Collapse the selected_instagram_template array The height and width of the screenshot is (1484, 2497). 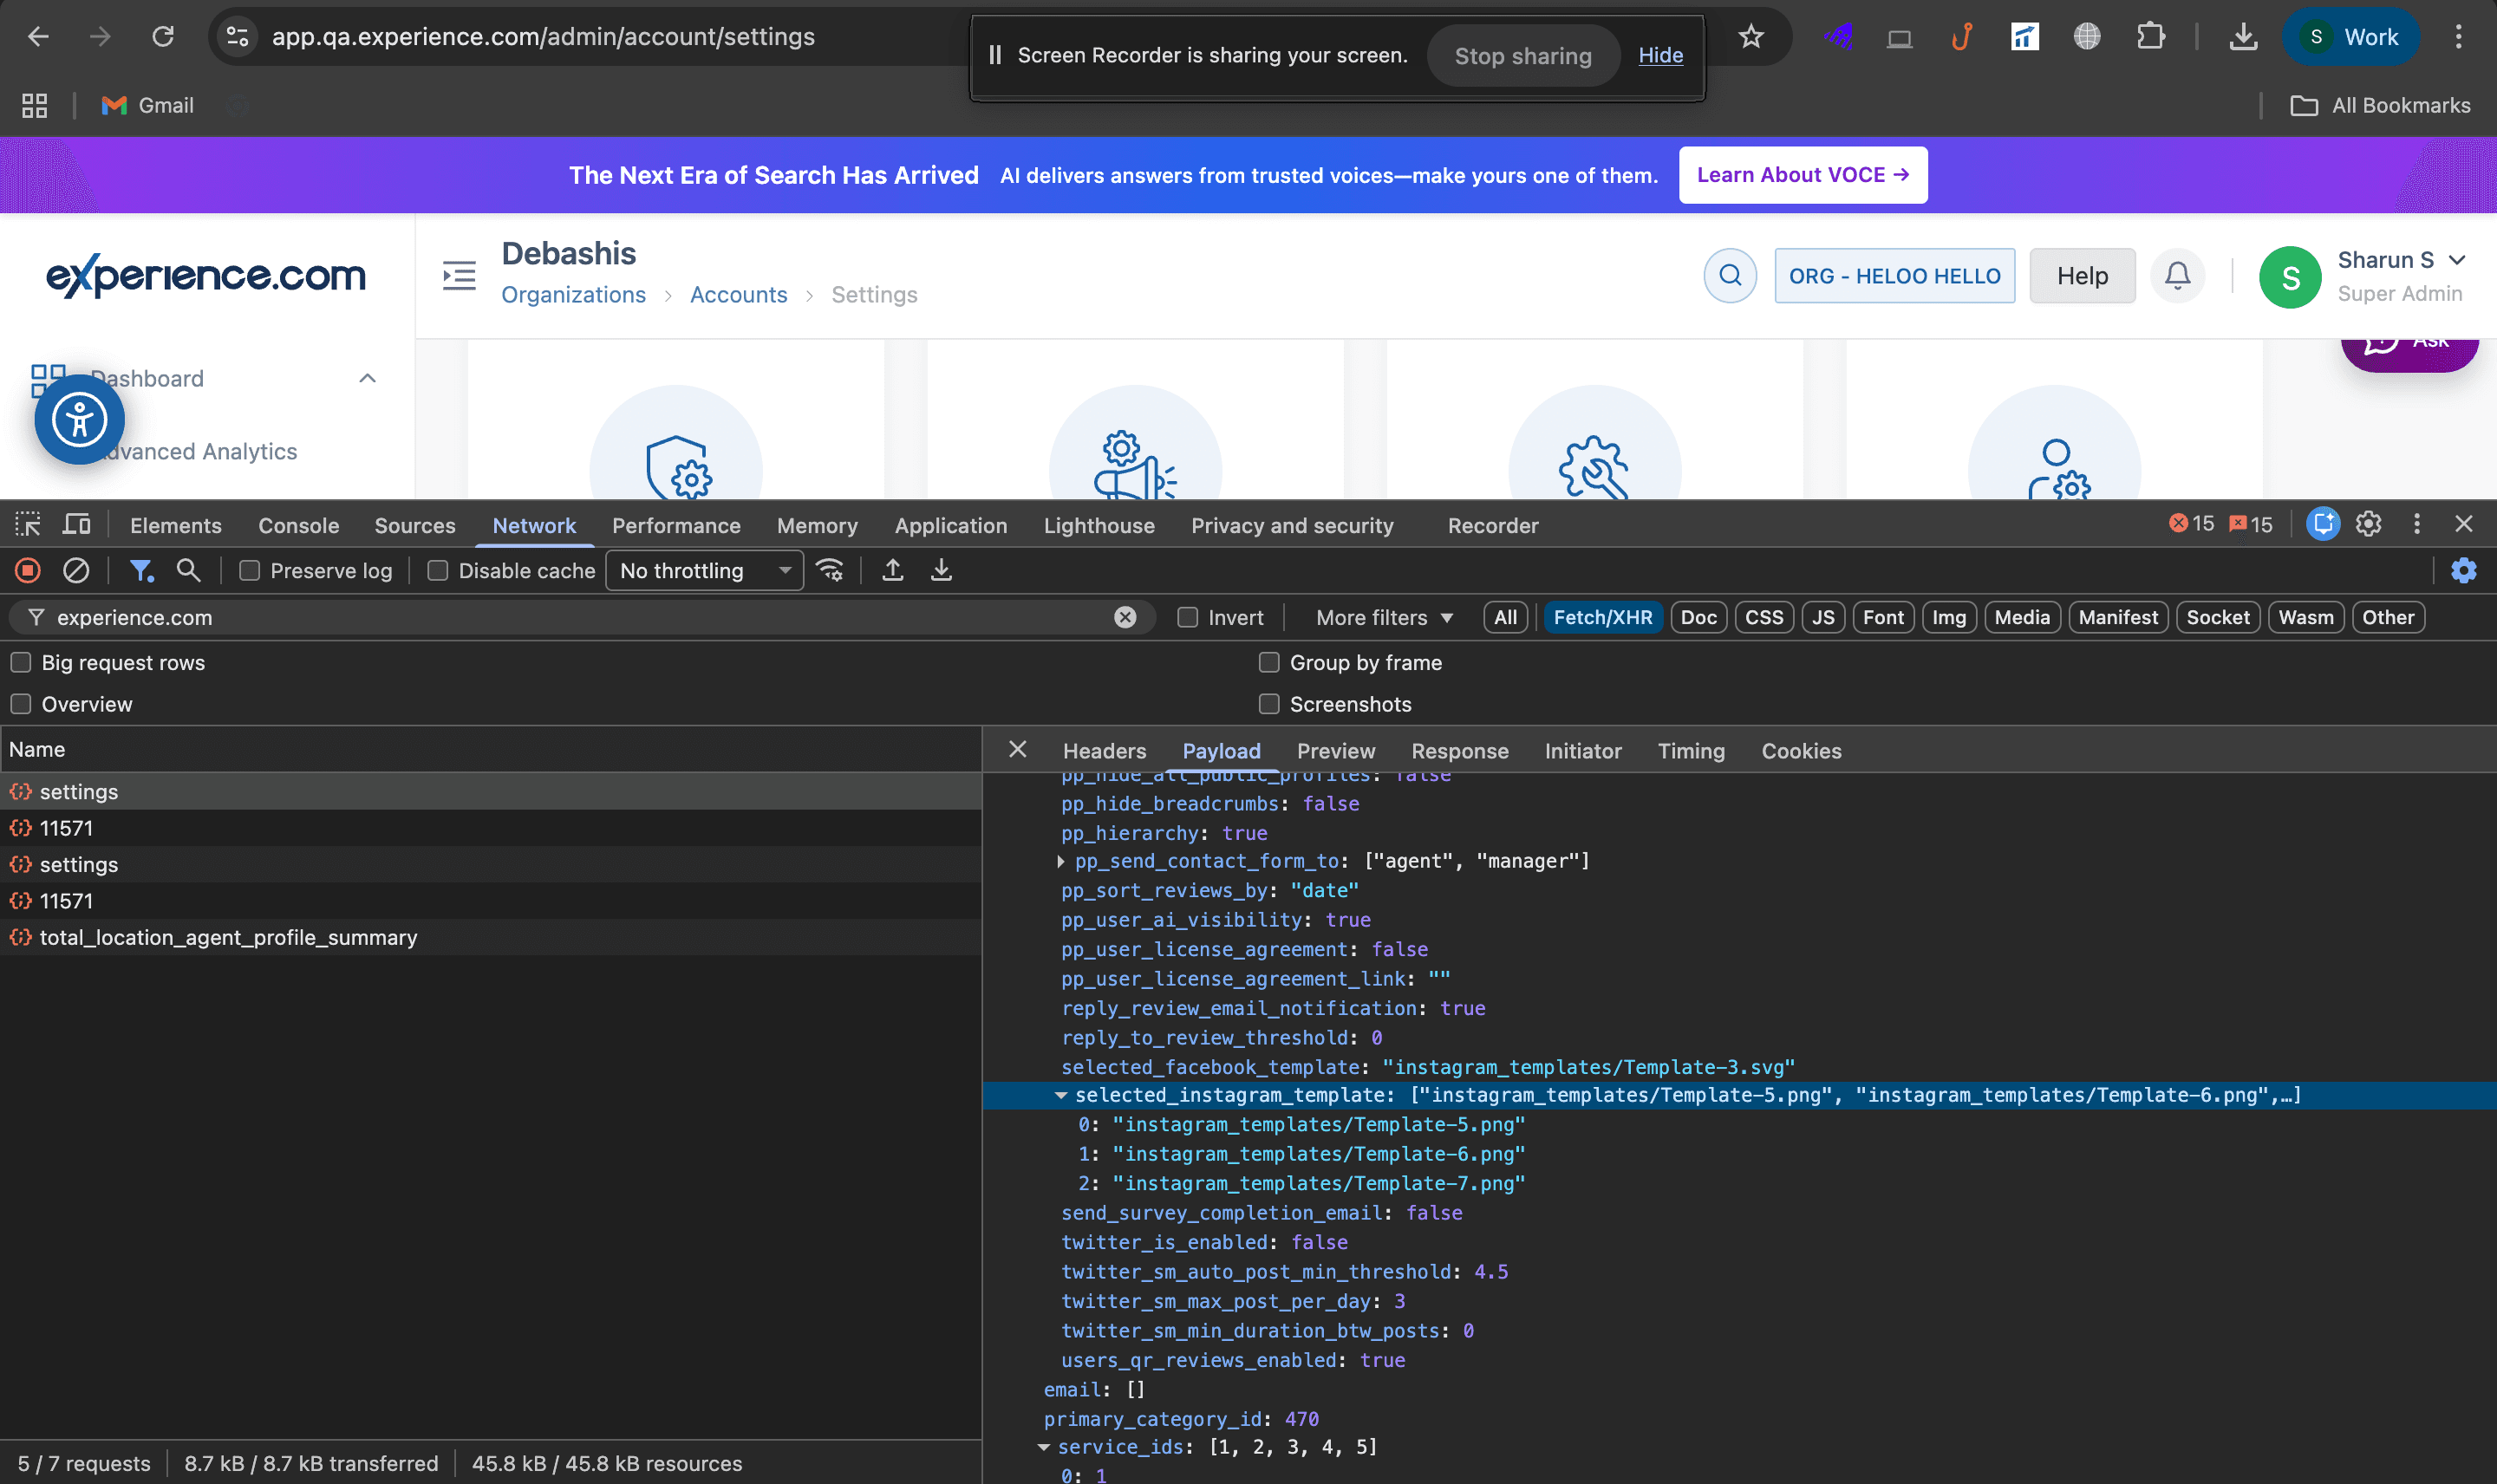click(x=1061, y=1095)
